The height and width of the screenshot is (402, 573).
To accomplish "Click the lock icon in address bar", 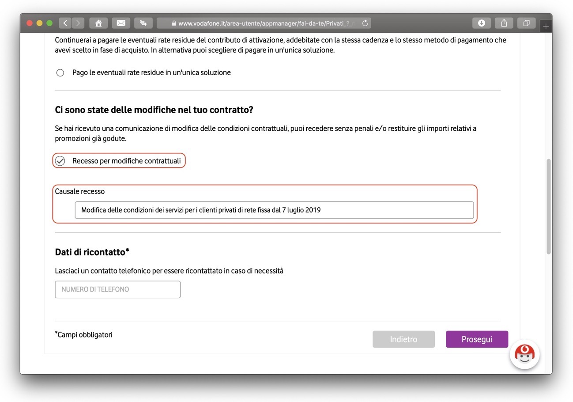I will tap(174, 23).
